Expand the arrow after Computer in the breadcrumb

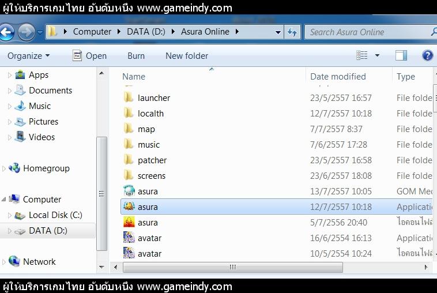coord(119,32)
